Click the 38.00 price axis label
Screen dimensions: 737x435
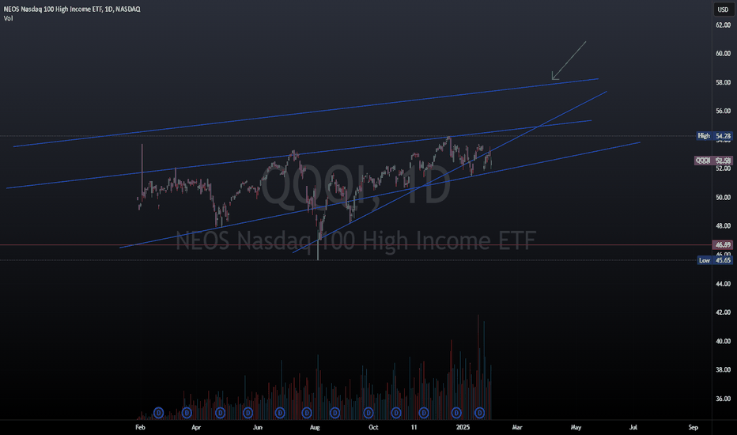point(723,370)
